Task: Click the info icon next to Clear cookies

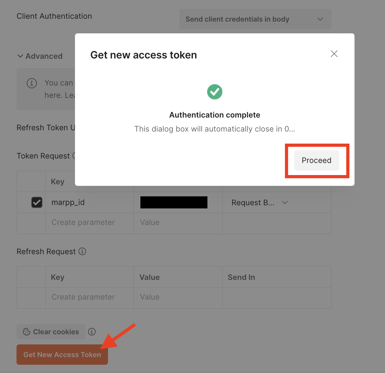Action: click(x=92, y=332)
